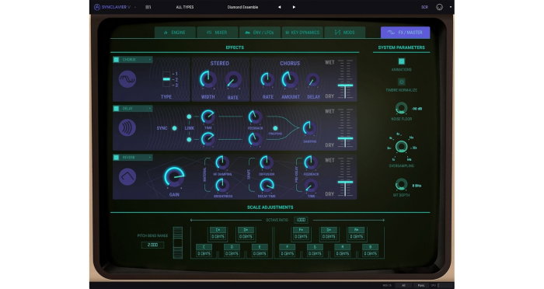
Task: Click the reverb HF Damping knob
Action: click(x=222, y=162)
